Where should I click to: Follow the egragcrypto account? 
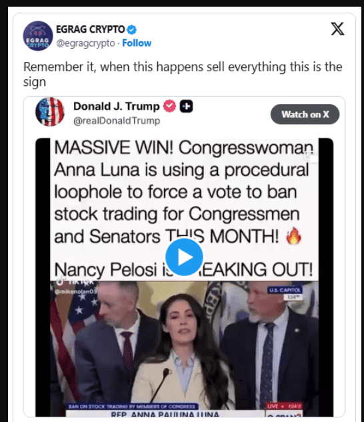click(x=137, y=43)
